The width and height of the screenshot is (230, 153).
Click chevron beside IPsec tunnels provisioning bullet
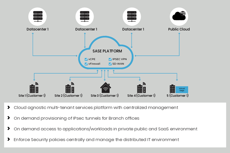click(9, 118)
